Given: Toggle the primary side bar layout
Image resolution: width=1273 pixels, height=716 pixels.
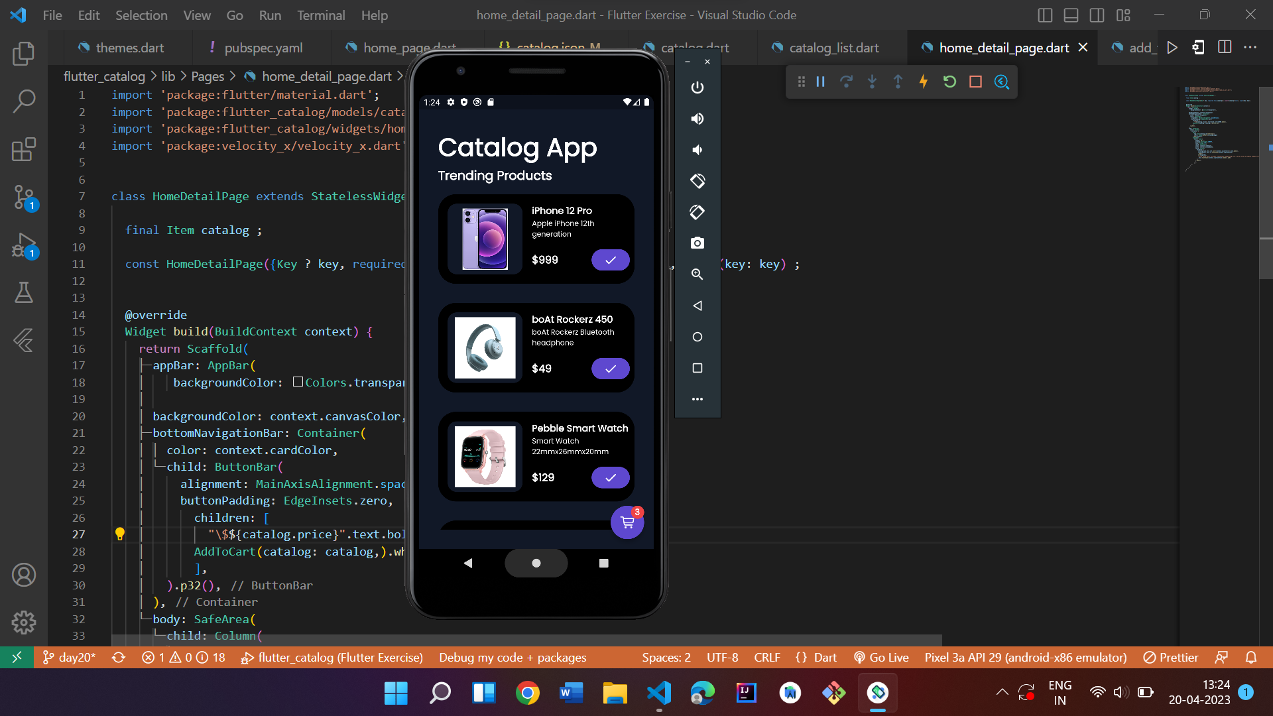Looking at the screenshot, I should (1045, 15).
